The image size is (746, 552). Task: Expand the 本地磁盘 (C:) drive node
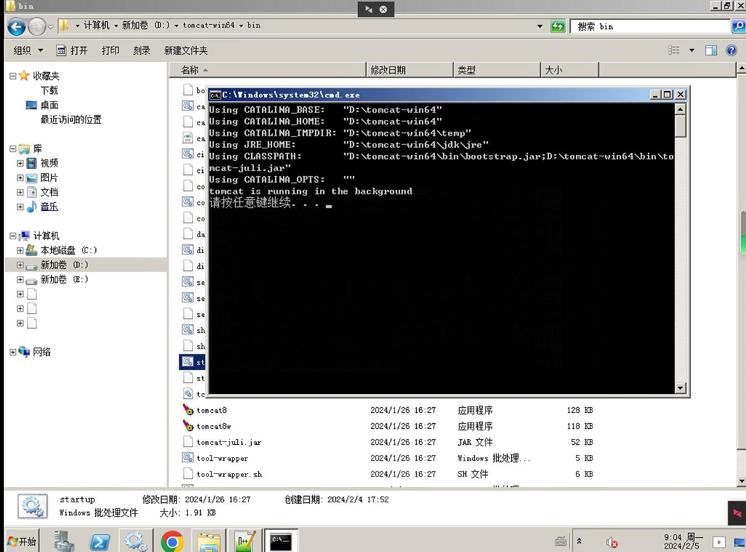coord(20,250)
